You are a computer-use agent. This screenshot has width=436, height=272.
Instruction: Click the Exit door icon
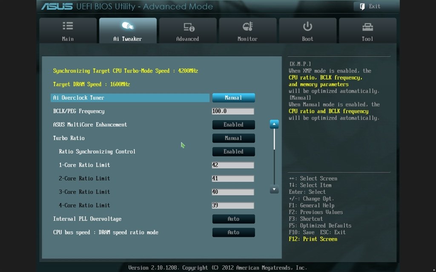pyautogui.click(x=362, y=6)
